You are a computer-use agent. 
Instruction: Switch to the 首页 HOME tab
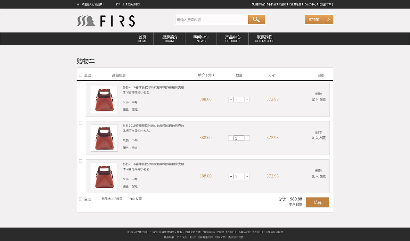[x=142, y=38]
